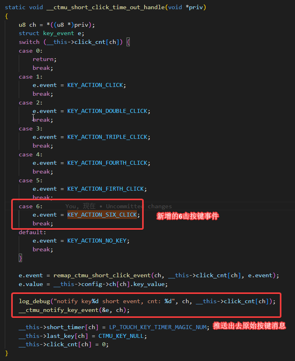Screen dimensions: 295x361
Task: Click the 'switch' keyword
Action: point(29,42)
